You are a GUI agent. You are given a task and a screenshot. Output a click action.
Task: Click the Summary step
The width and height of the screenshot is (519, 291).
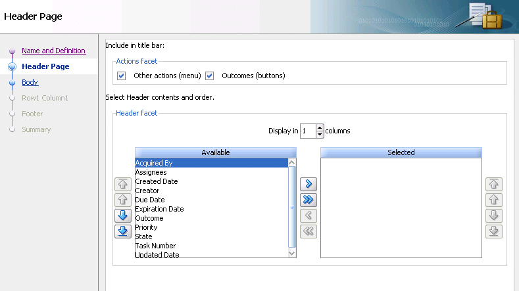(36, 129)
